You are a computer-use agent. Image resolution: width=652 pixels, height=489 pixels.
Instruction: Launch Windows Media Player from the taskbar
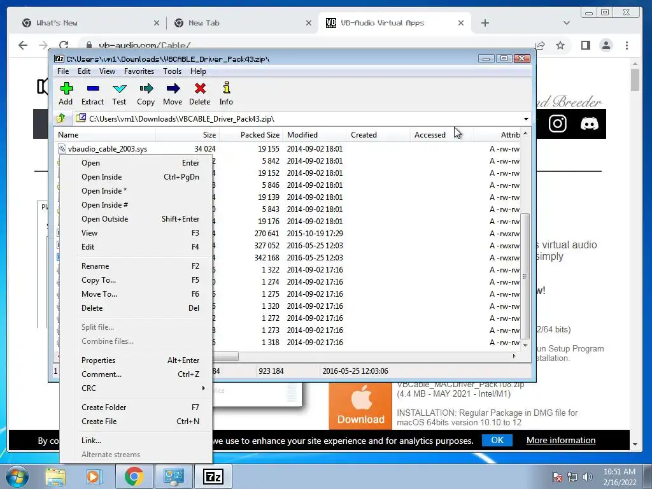pyautogui.click(x=93, y=476)
